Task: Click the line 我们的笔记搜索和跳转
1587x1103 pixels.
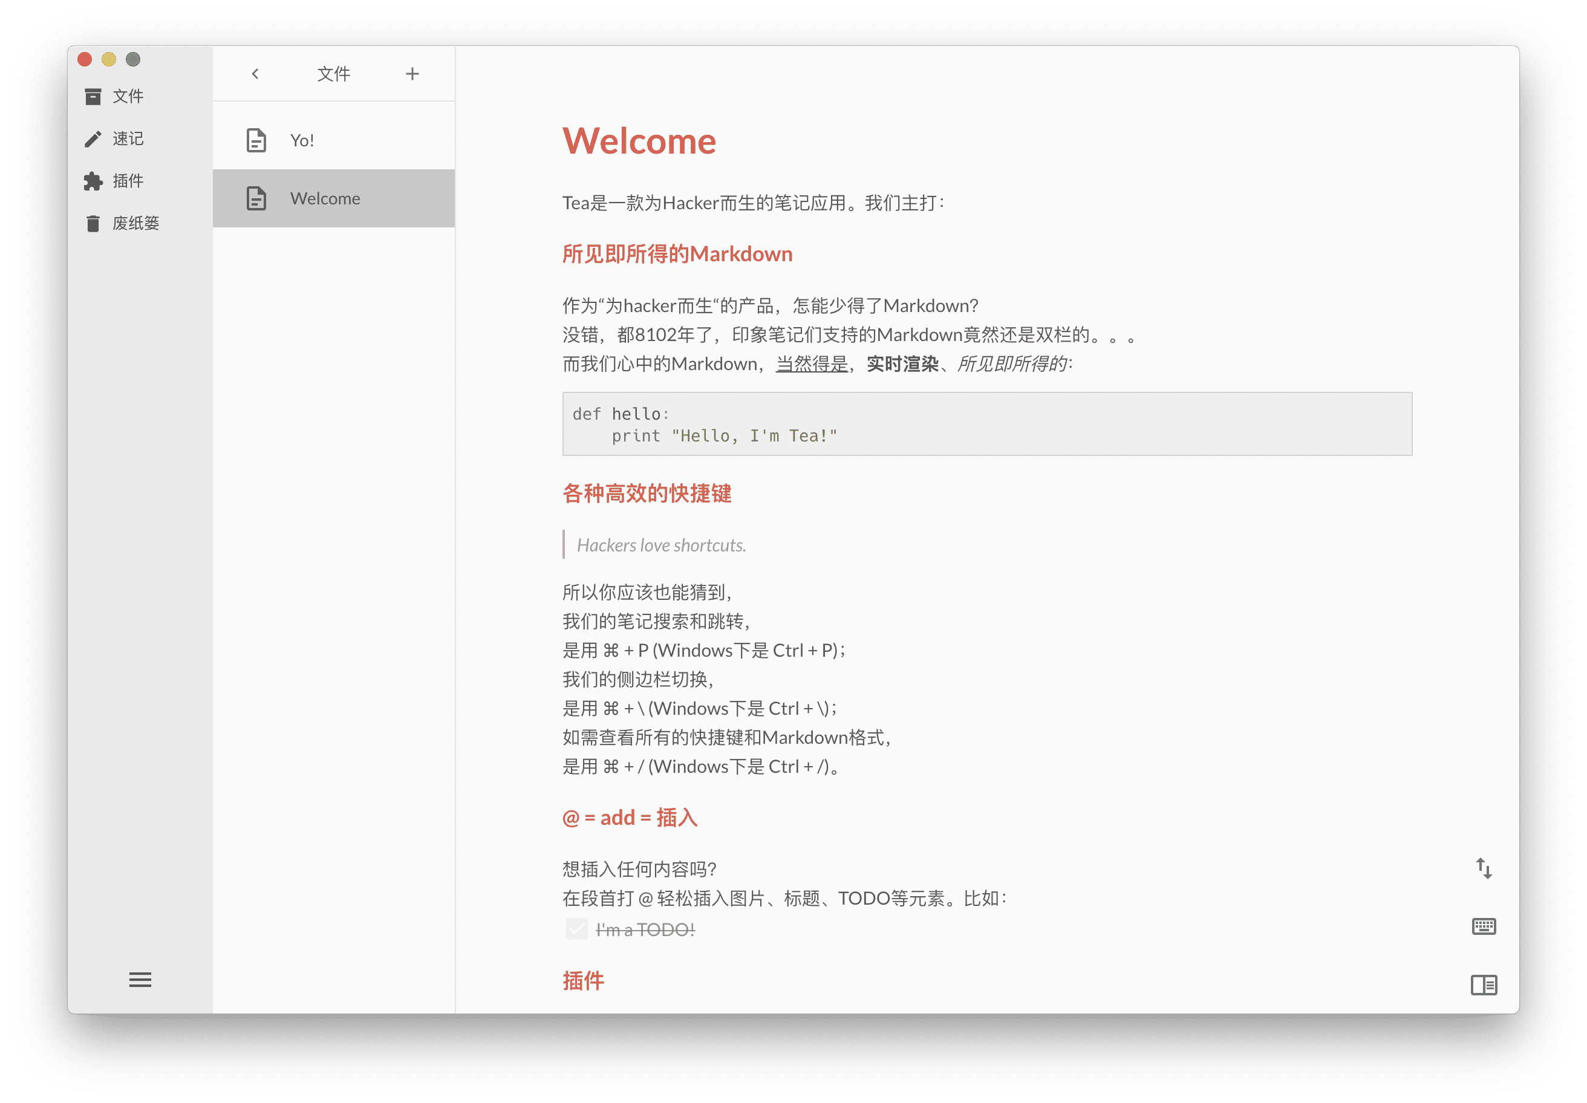Action: 657,621
